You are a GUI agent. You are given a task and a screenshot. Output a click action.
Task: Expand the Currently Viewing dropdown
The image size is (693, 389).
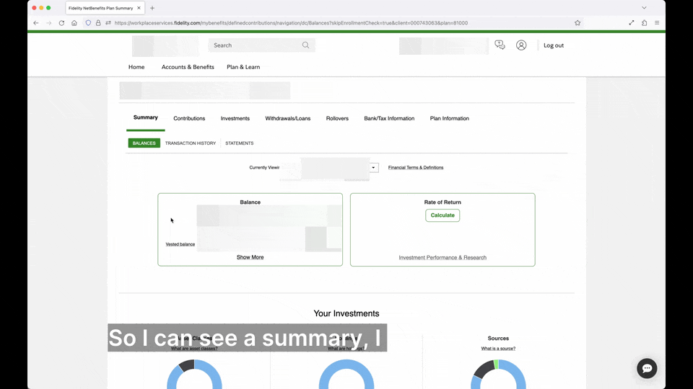[373, 168]
